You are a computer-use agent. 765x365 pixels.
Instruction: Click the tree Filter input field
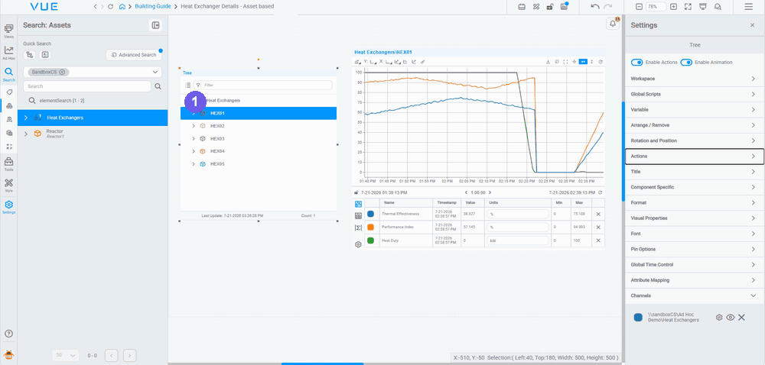[x=263, y=86]
